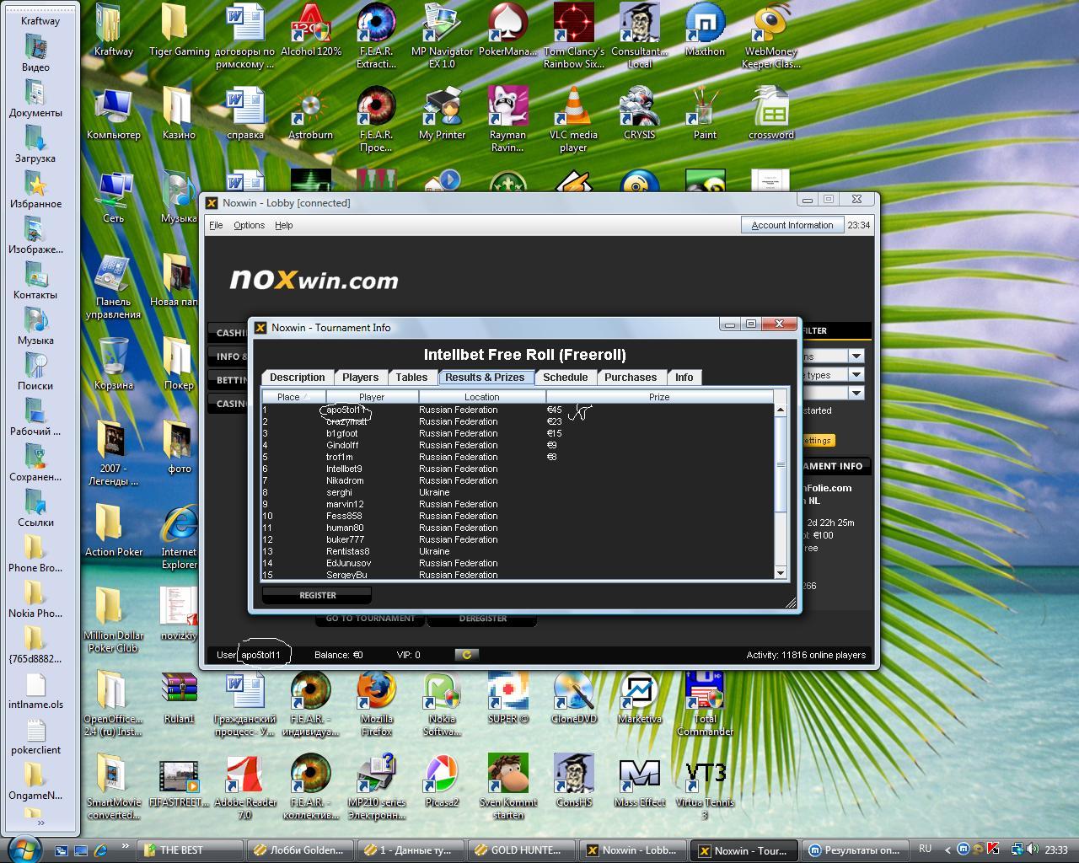
Task: Open the VLC media player icon
Action: (573, 108)
